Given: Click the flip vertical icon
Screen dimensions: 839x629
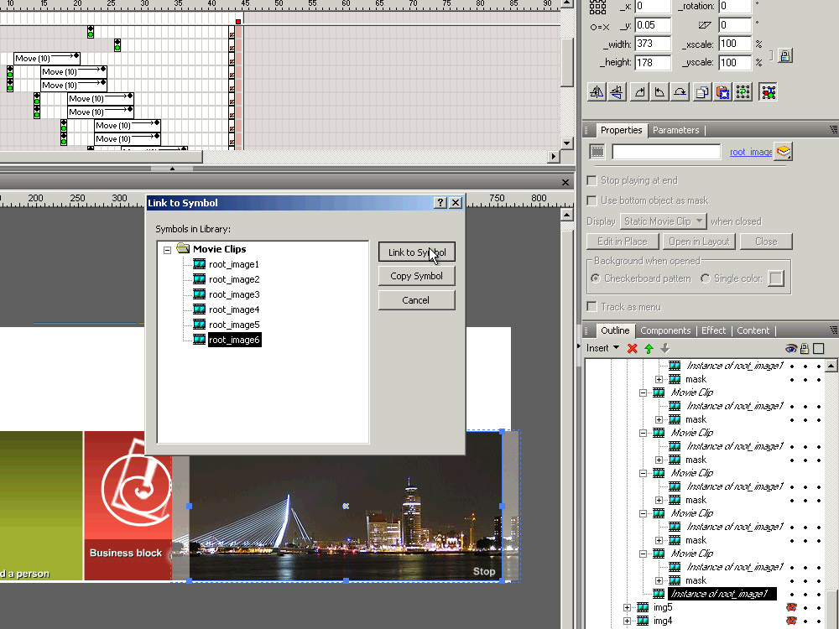Looking at the screenshot, I should click(x=617, y=92).
